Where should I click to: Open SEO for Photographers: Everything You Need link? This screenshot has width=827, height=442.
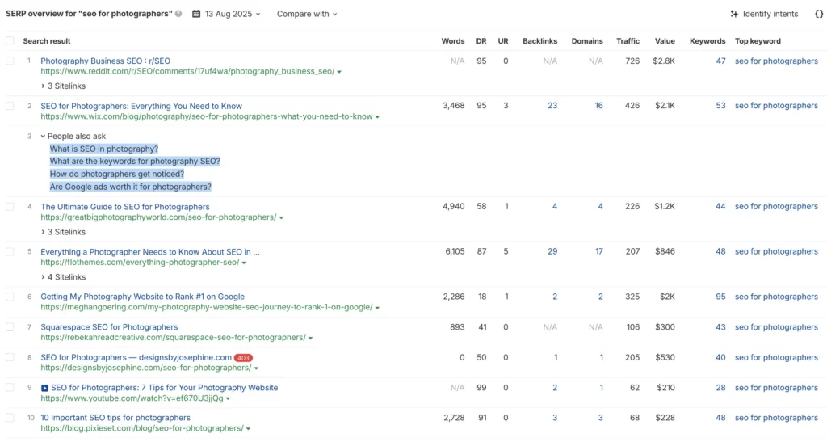141,106
